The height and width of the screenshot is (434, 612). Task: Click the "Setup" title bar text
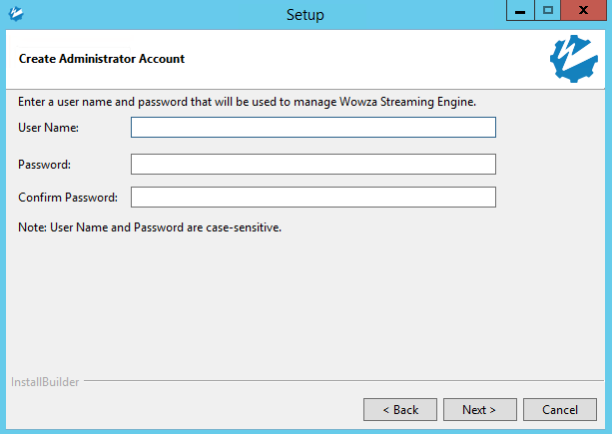[x=305, y=14]
